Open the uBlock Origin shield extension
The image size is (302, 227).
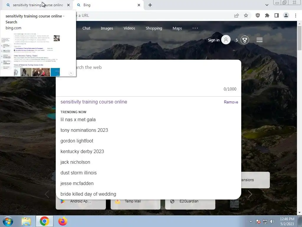click(x=257, y=15)
